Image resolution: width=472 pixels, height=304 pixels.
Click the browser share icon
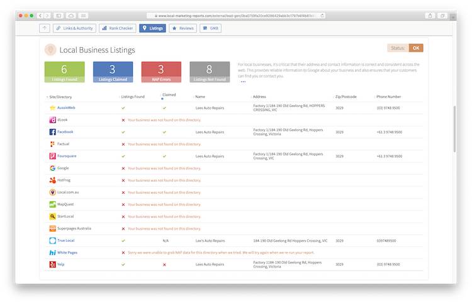[x=430, y=15]
